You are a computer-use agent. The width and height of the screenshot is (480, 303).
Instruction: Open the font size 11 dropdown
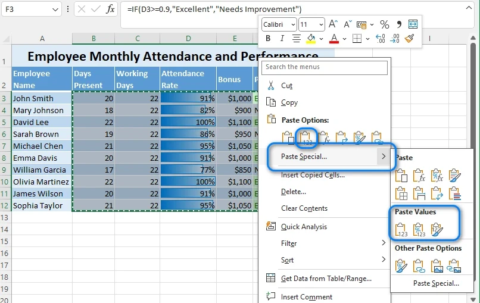[321, 24]
